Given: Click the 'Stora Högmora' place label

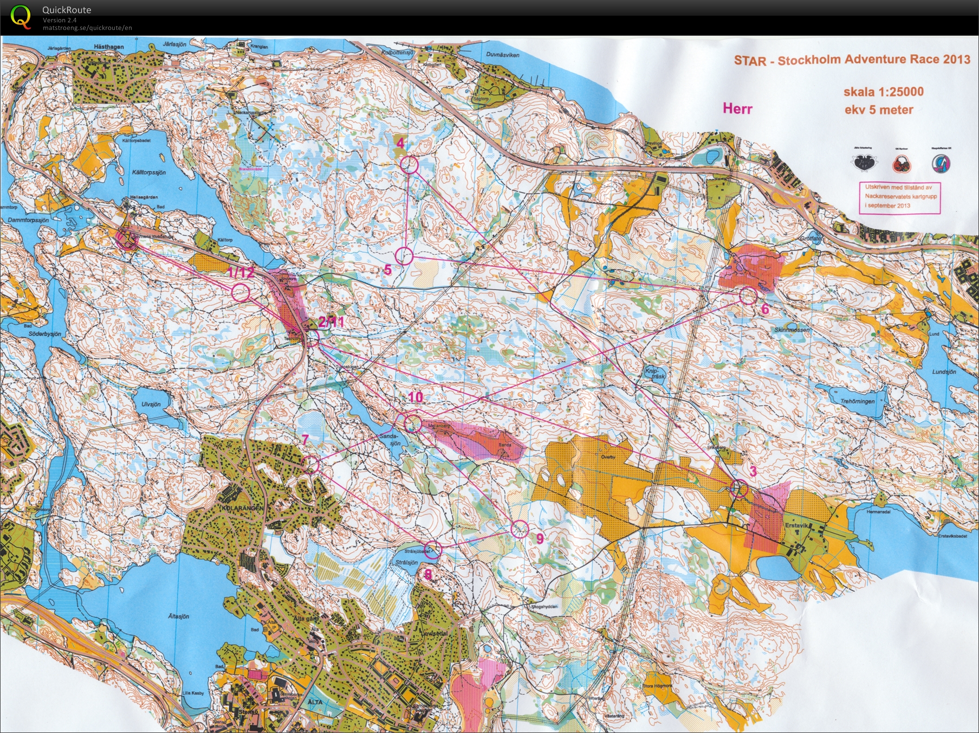Looking at the screenshot, I should click(657, 686).
